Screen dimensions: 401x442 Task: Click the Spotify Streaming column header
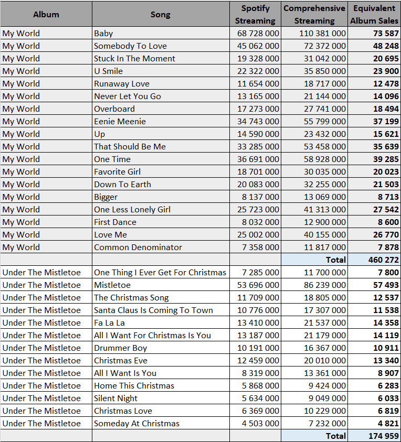click(255, 14)
